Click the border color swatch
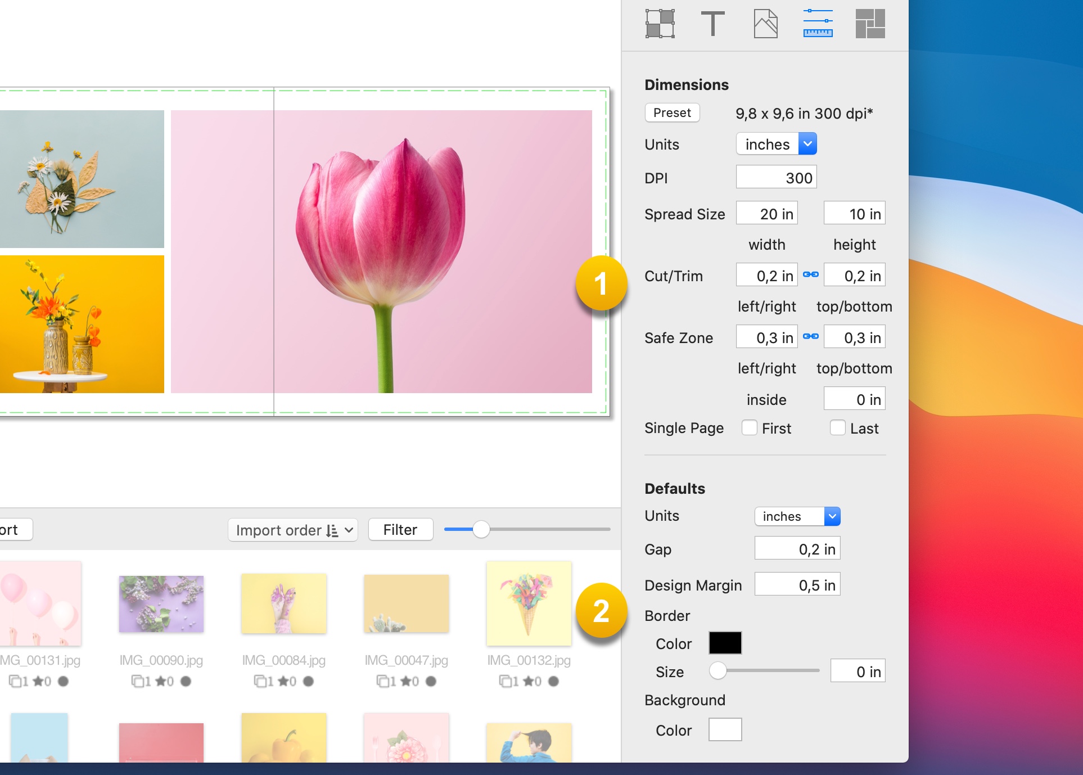 [723, 642]
